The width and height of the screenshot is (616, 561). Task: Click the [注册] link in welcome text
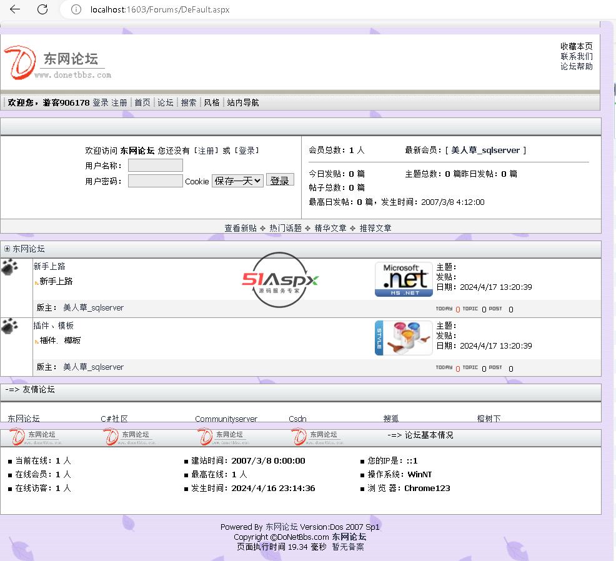[x=206, y=151]
